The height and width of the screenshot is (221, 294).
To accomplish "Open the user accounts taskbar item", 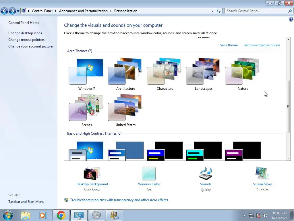I will (114, 215).
